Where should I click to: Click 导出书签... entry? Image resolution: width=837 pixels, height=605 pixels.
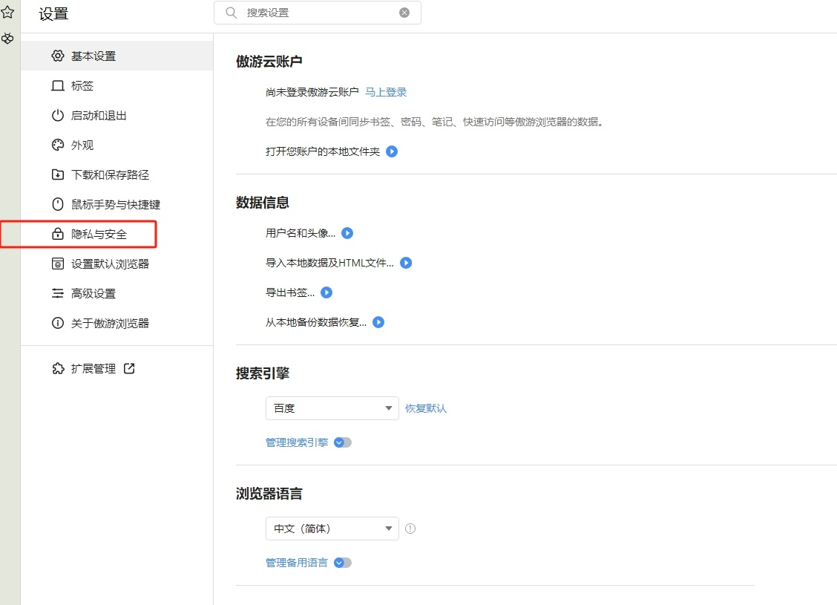point(290,292)
